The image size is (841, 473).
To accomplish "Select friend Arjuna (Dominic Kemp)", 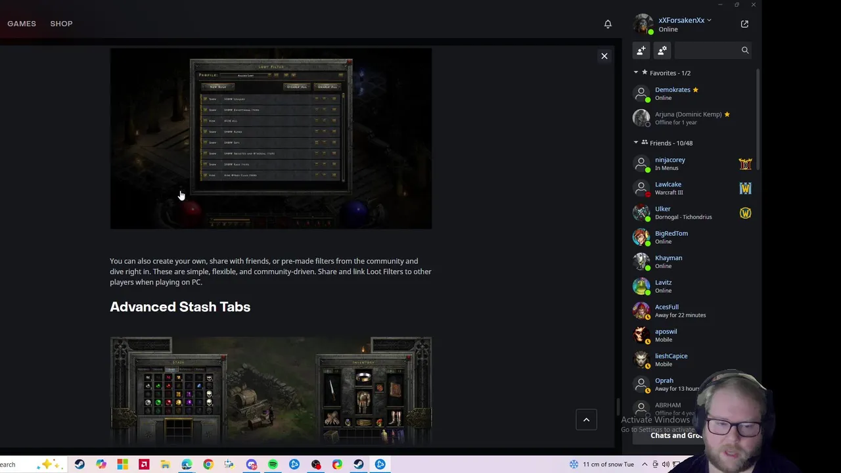I will (693, 118).
